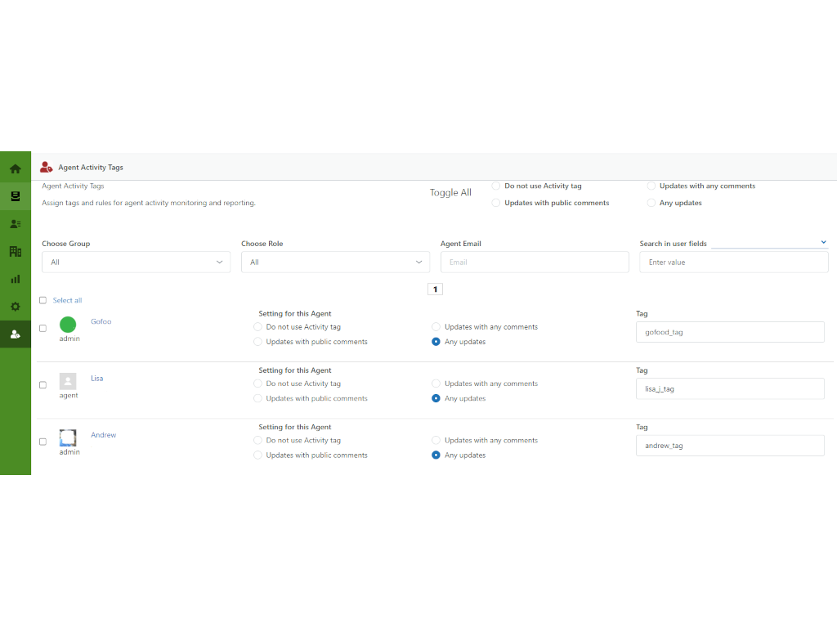The height and width of the screenshot is (628, 837).
Task: Click the Agent Email input field
Action: pos(535,262)
